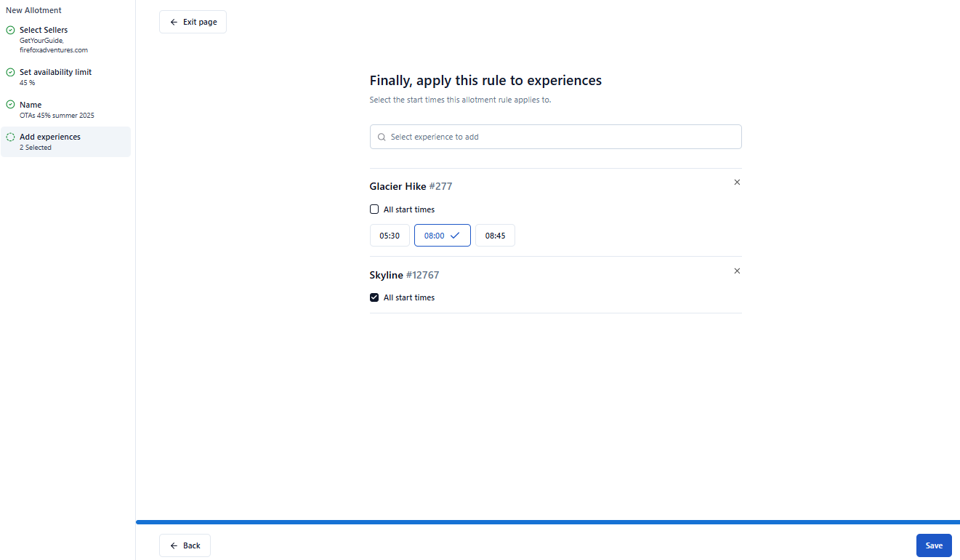
Task: Click the dashed circle icon by Add experiences
Action: pyautogui.click(x=10, y=137)
